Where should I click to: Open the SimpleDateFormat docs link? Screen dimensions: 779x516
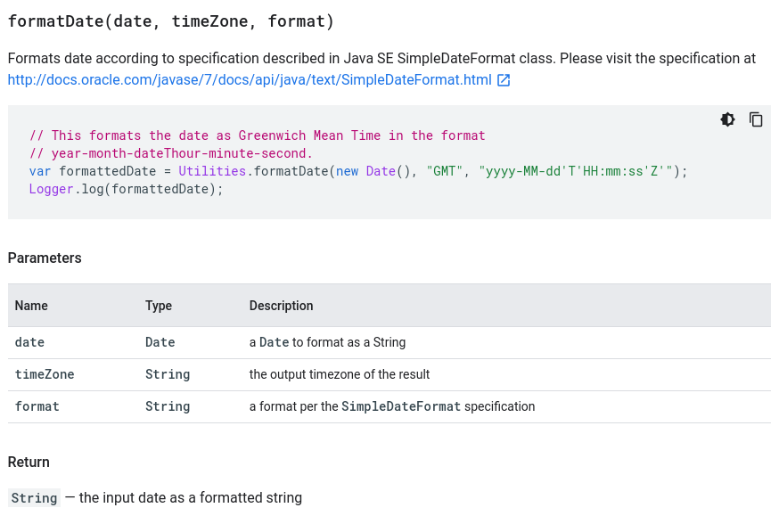pos(250,80)
